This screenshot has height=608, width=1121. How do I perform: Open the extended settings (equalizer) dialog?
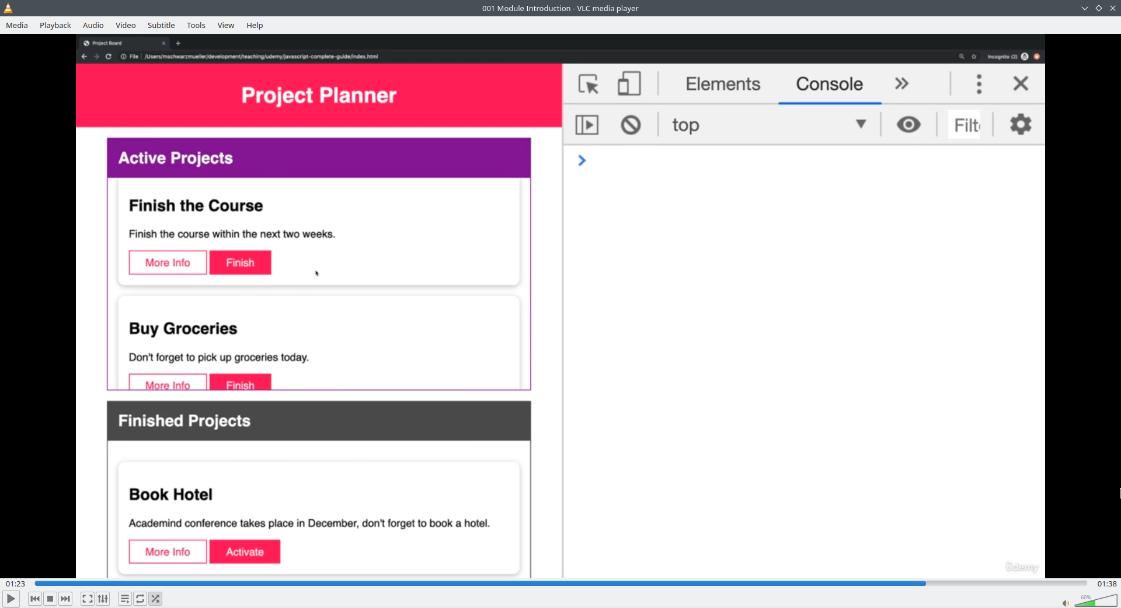[103, 599]
